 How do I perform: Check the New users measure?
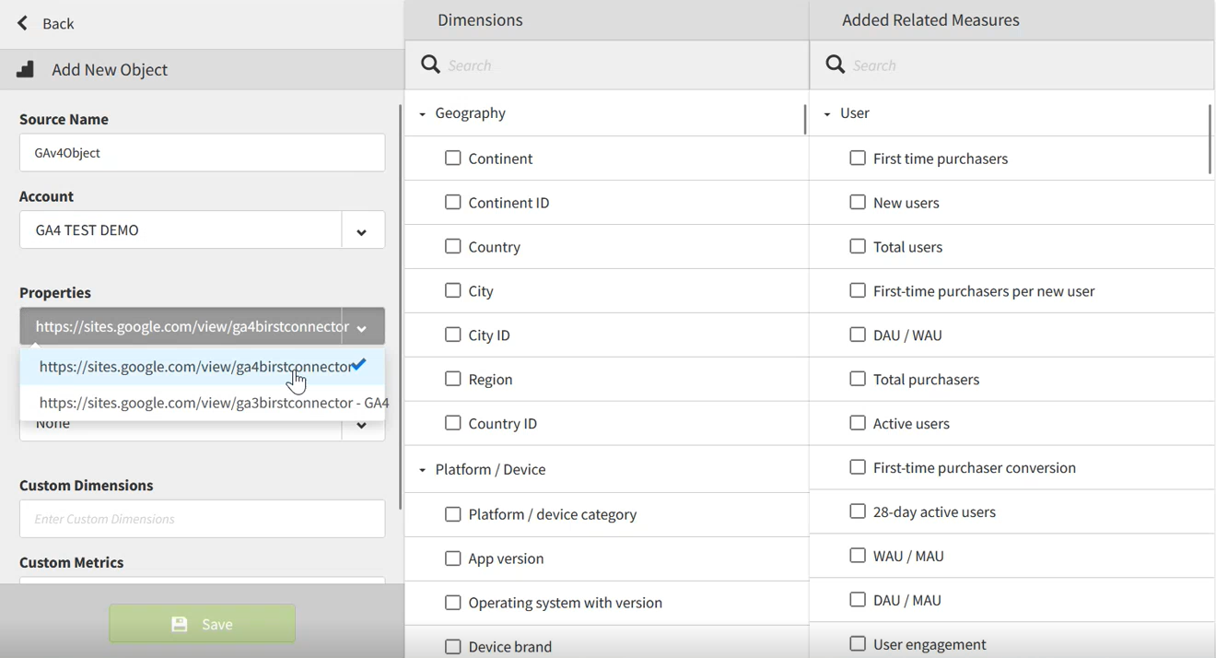coord(858,203)
